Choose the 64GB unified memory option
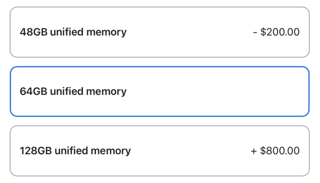This screenshot has width=320, height=183. [160, 91]
